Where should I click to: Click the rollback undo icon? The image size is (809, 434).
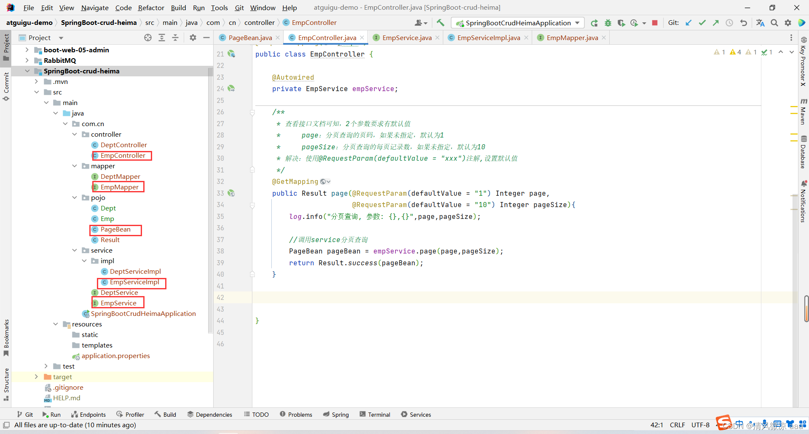coord(743,23)
